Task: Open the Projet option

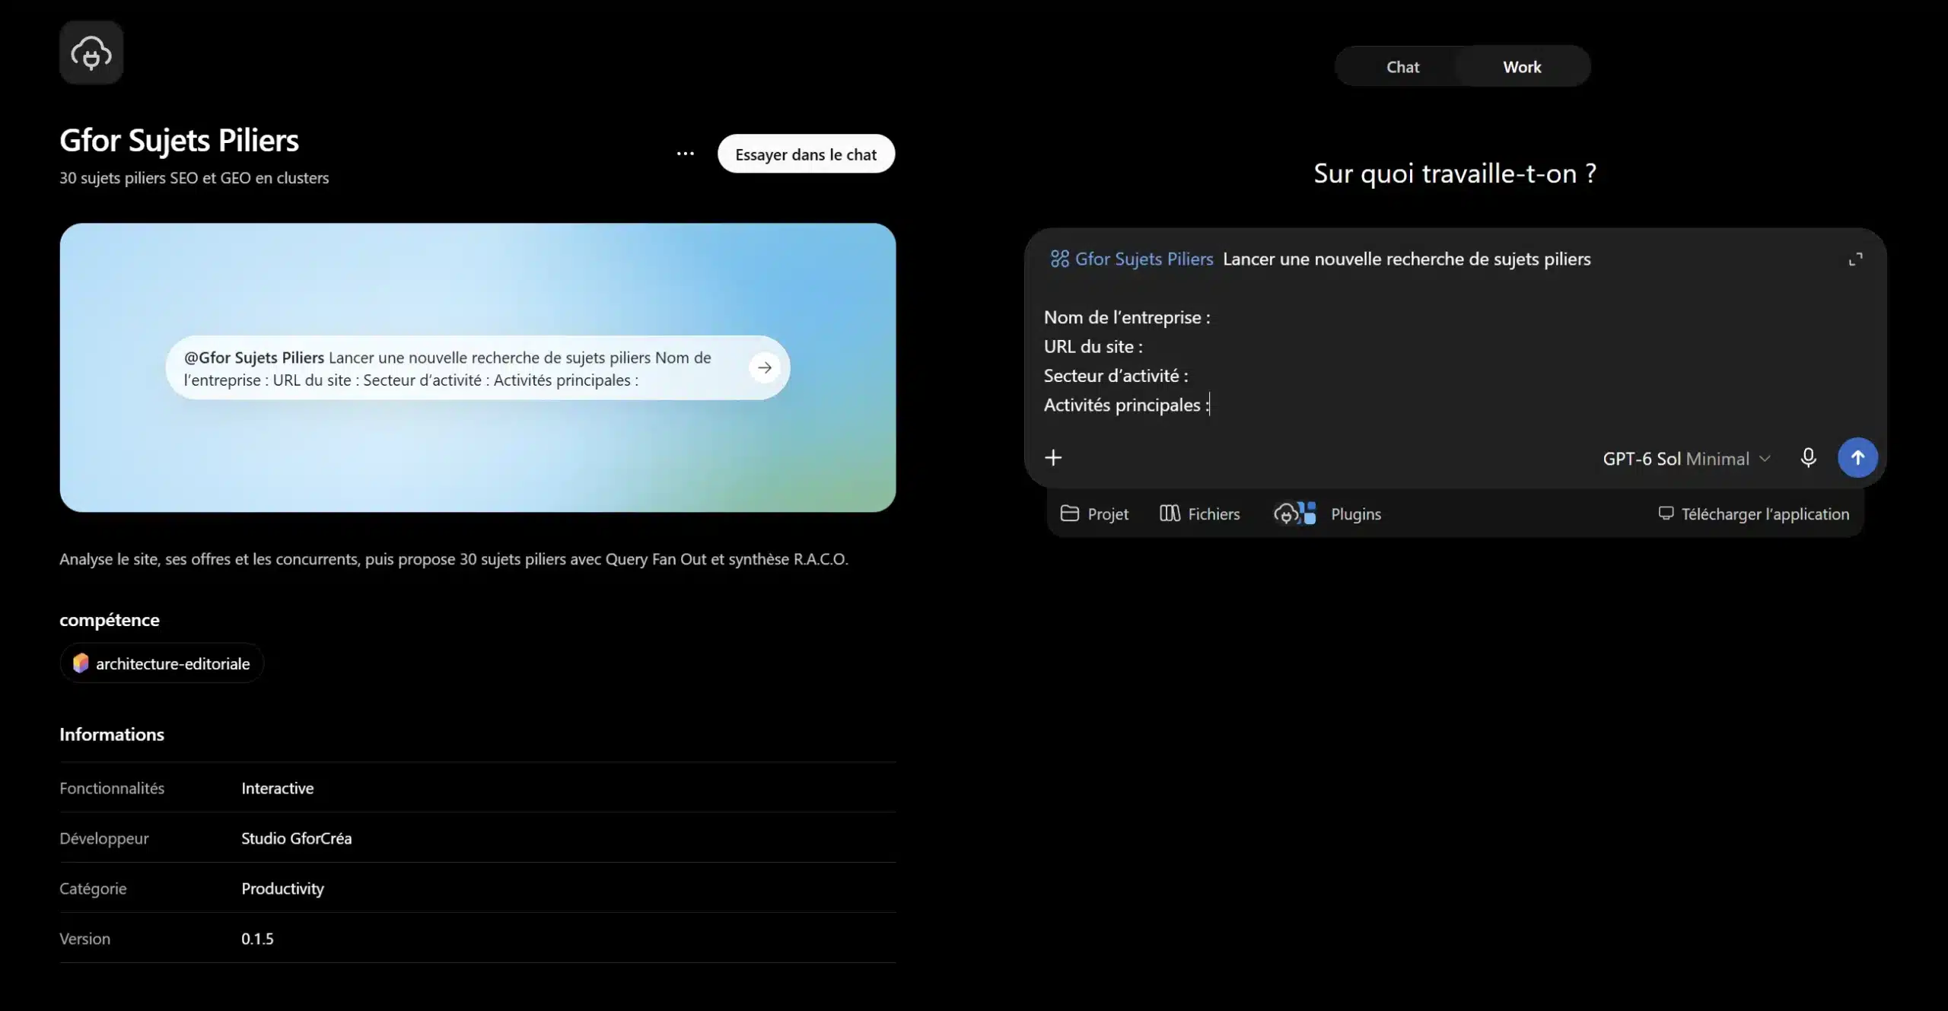Action: 1094,514
